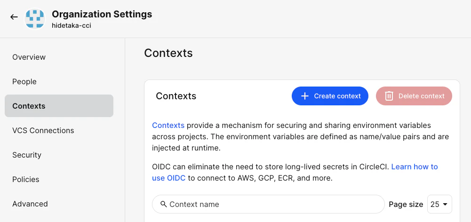The image size is (471, 222).
Task: Expand the Page size dropdown
Action: tap(439, 204)
